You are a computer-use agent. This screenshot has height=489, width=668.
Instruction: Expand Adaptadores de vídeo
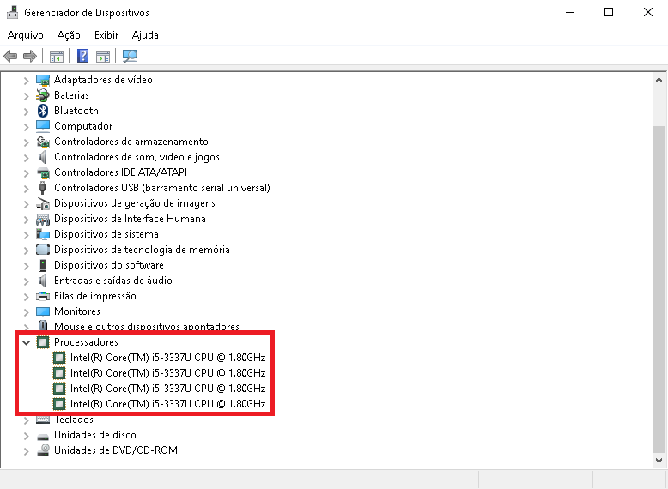[26, 81]
